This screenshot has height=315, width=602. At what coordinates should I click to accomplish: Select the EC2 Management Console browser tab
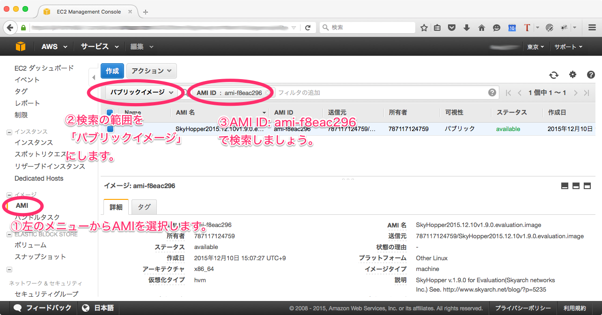pyautogui.click(x=87, y=12)
